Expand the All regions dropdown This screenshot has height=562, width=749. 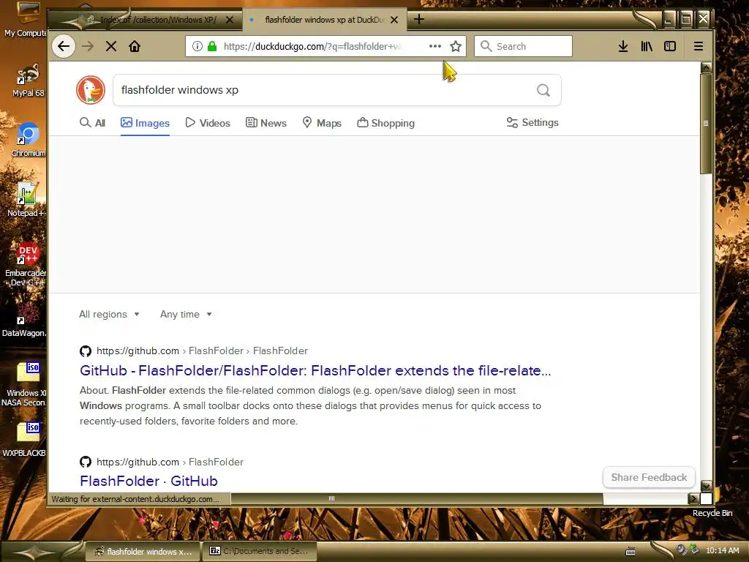110,314
